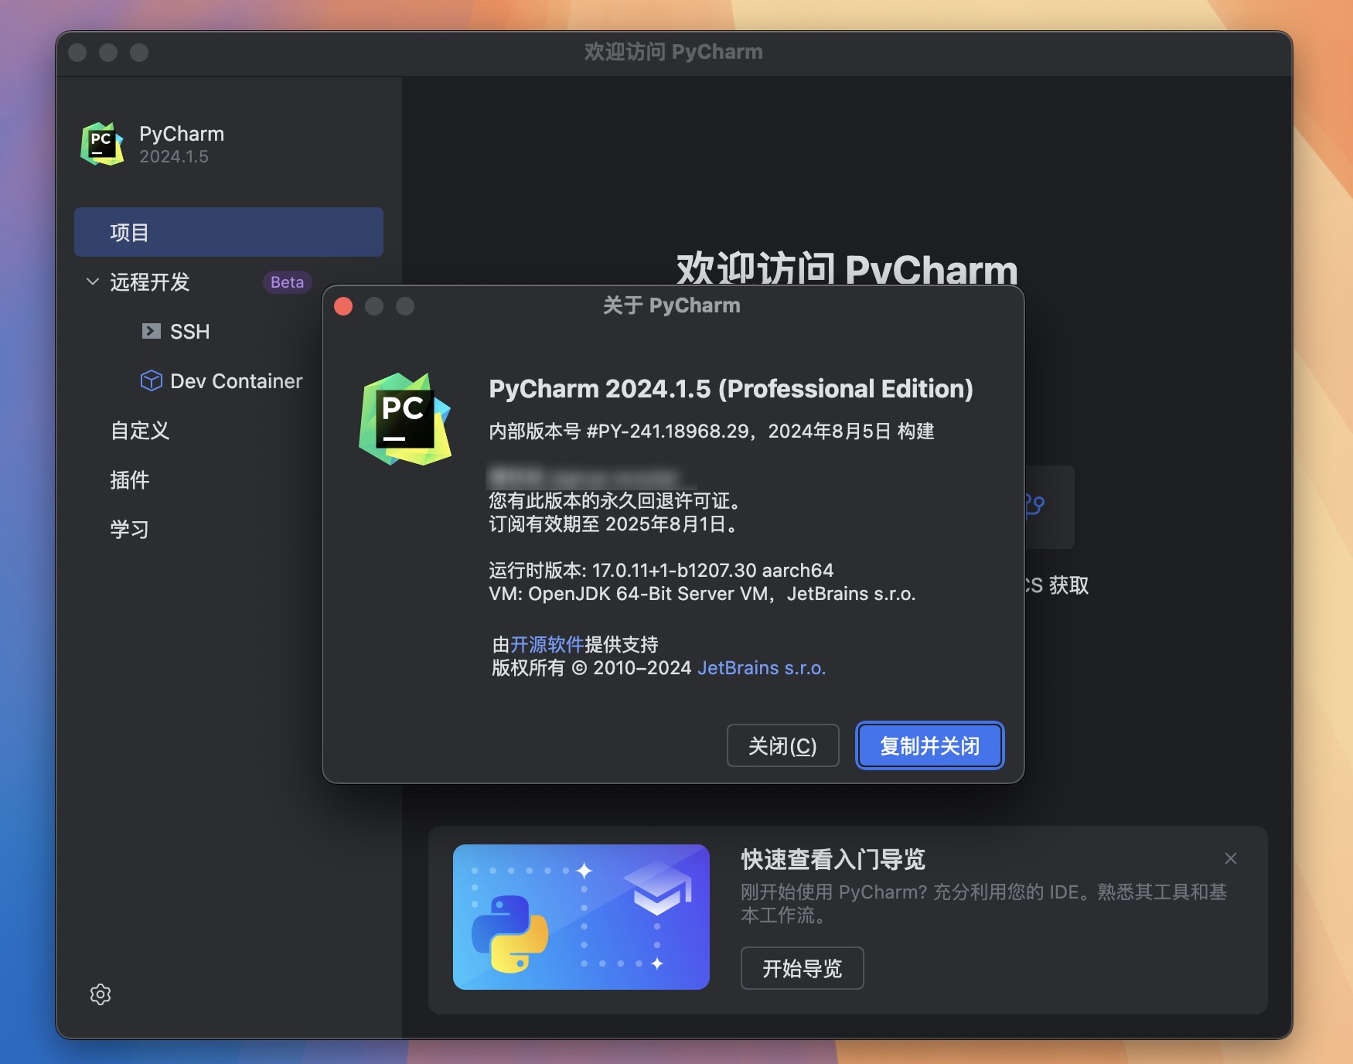Switch to the 自定义 tab

[x=140, y=430]
